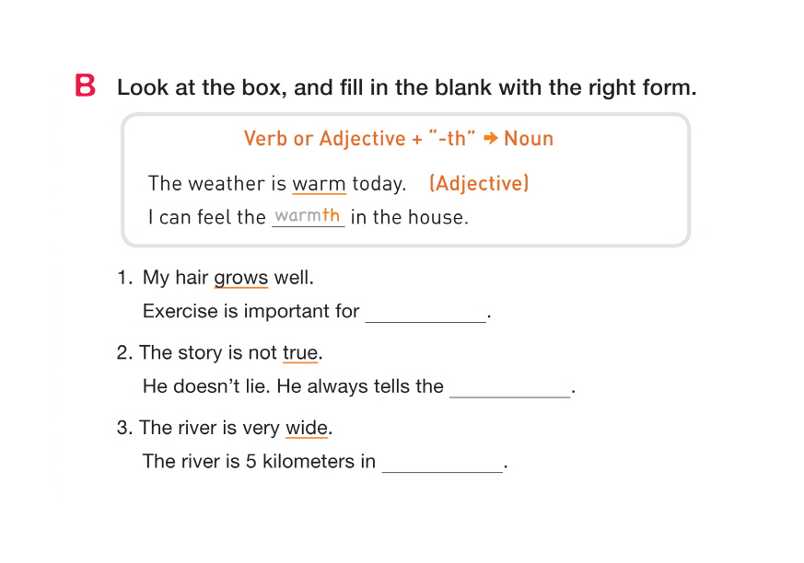
Task: Click the blank after "5 kilometers in"
Action: click(x=442, y=463)
